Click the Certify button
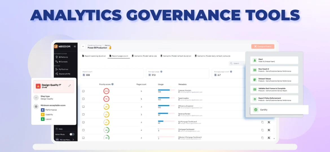The width and height of the screenshot is (330, 152). tap(279, 109)
